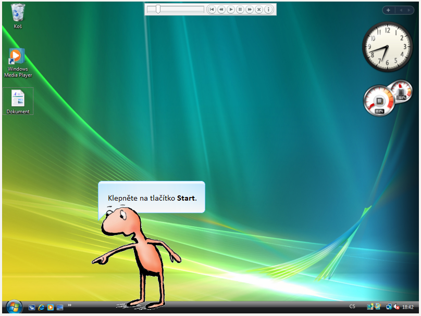Click the Show desktop Quick Launch icon
421x316 pixels.
tap(60, 307)
